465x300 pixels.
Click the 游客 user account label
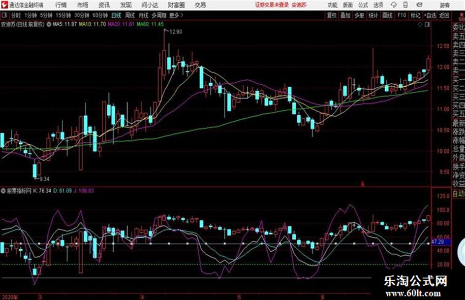pyautogui.click(x=444, y=5)
